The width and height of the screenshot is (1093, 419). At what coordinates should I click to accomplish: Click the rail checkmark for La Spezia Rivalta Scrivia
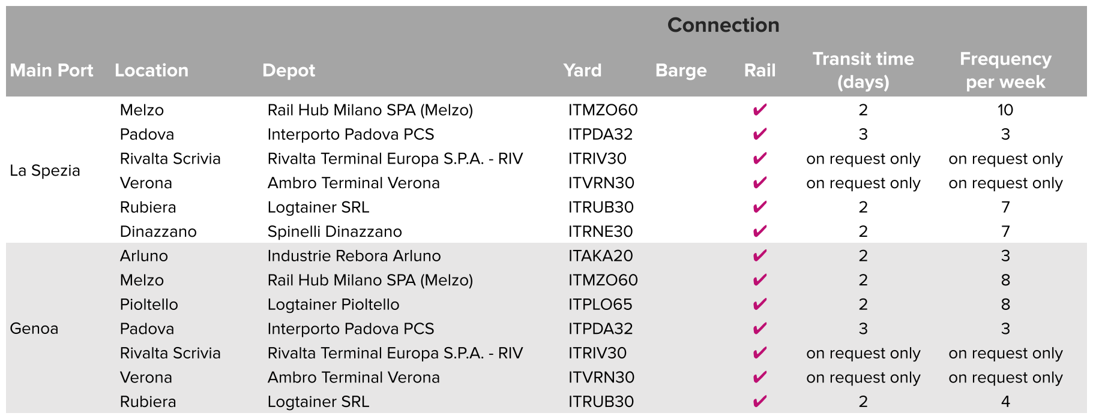[x=759, y=159]
